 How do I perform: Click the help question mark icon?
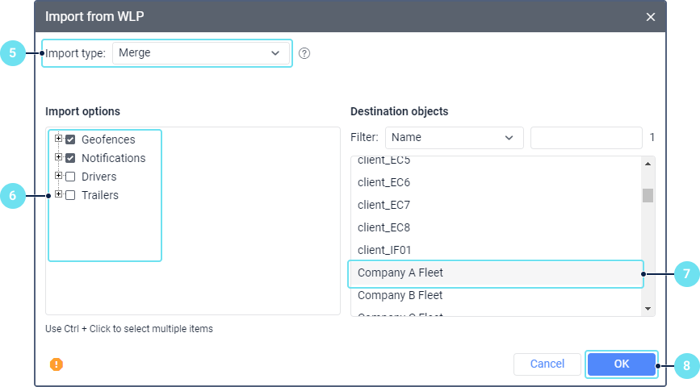[x=304, y=54]
